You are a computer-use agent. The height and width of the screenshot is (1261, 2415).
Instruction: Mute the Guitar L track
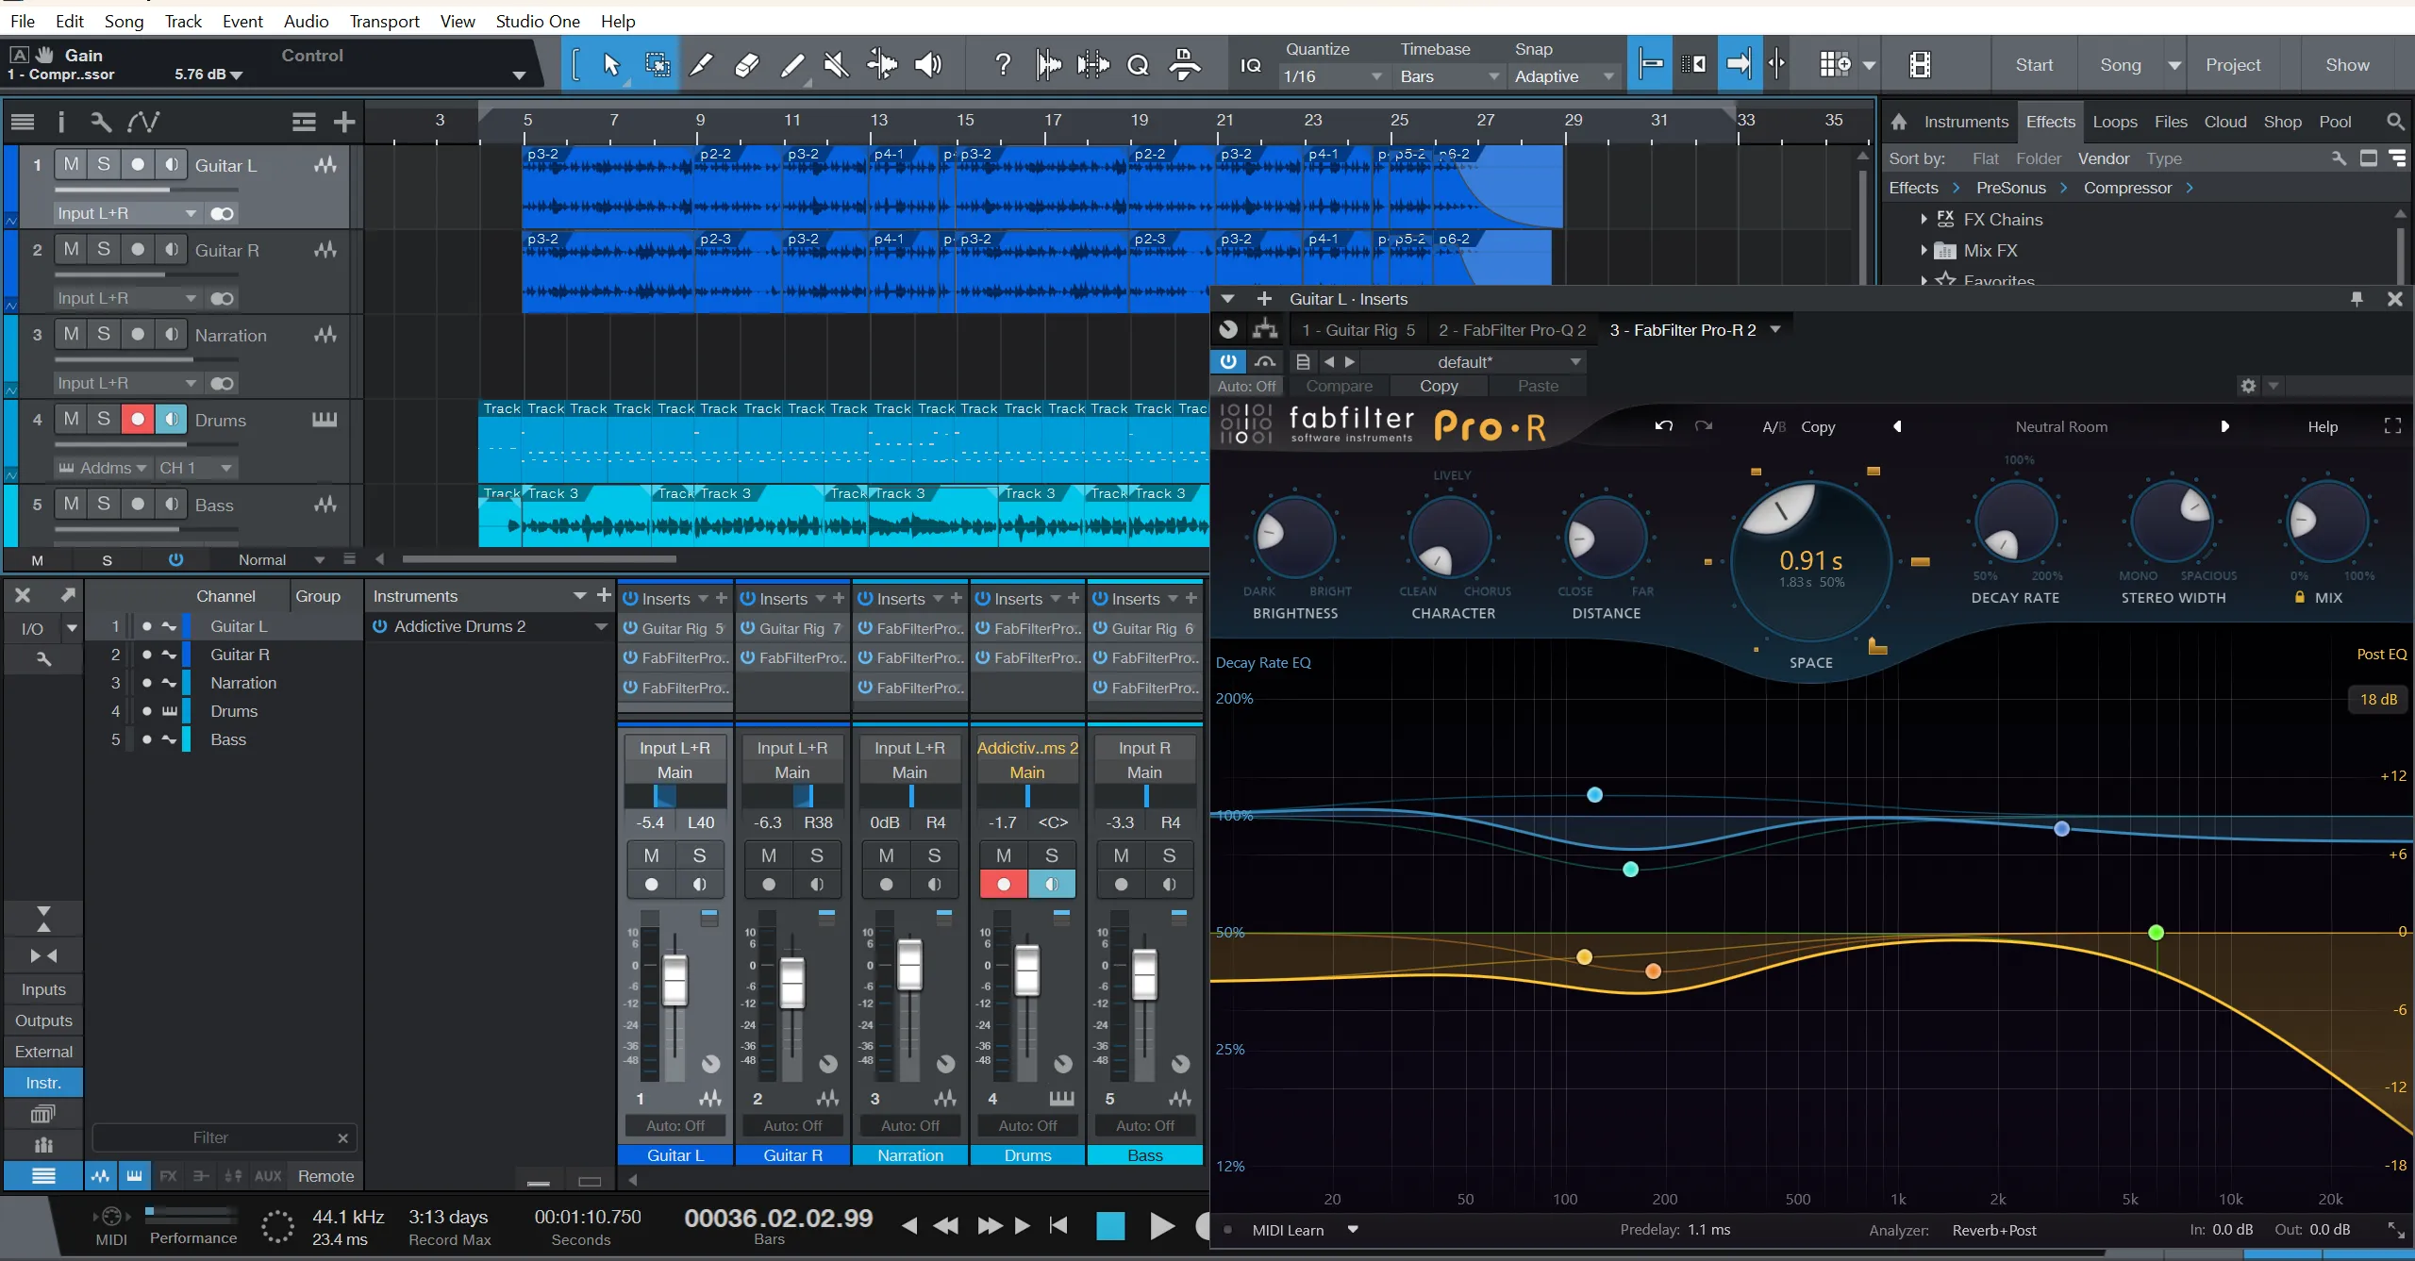(72, 164)
